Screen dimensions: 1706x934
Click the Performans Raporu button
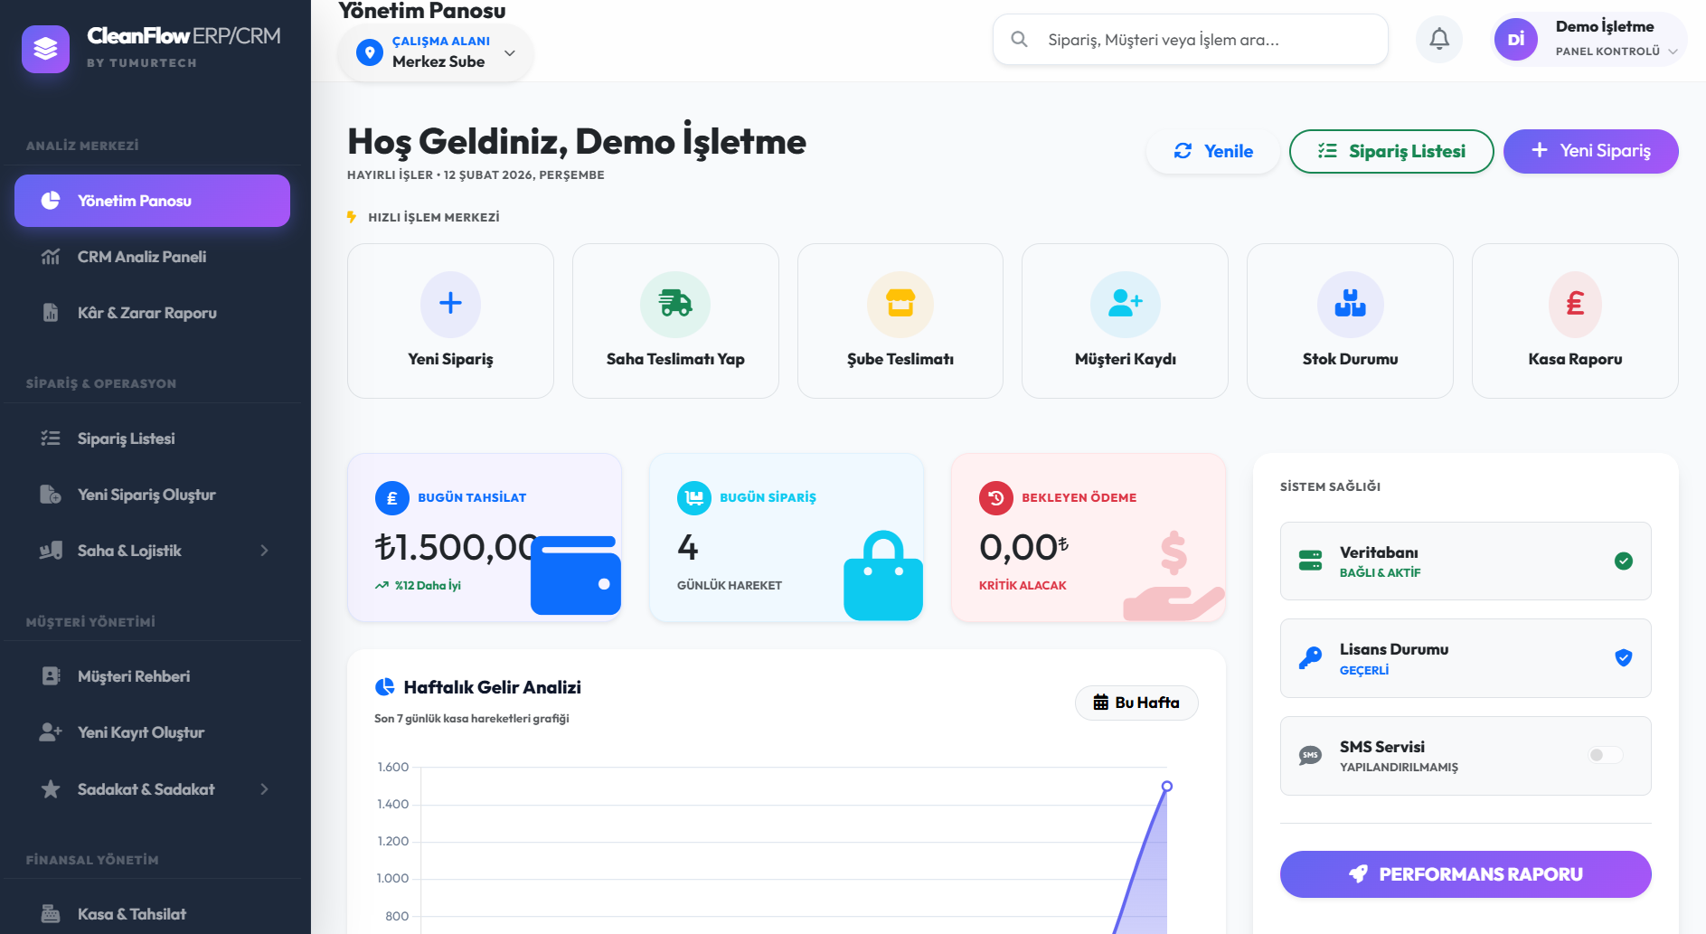pos(1465,873)
